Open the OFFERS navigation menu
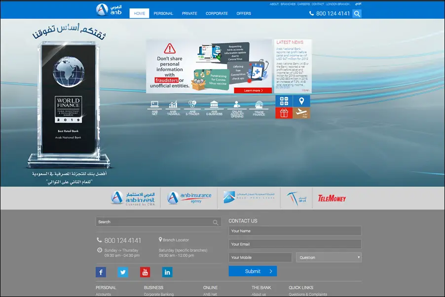 coord(244,13)
